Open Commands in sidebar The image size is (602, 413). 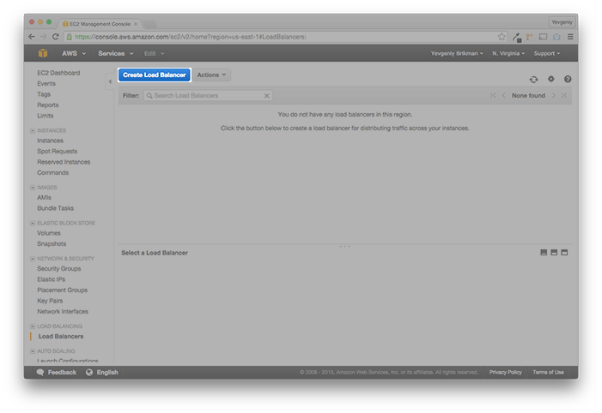pyautogui.click(x=52, y=173)
